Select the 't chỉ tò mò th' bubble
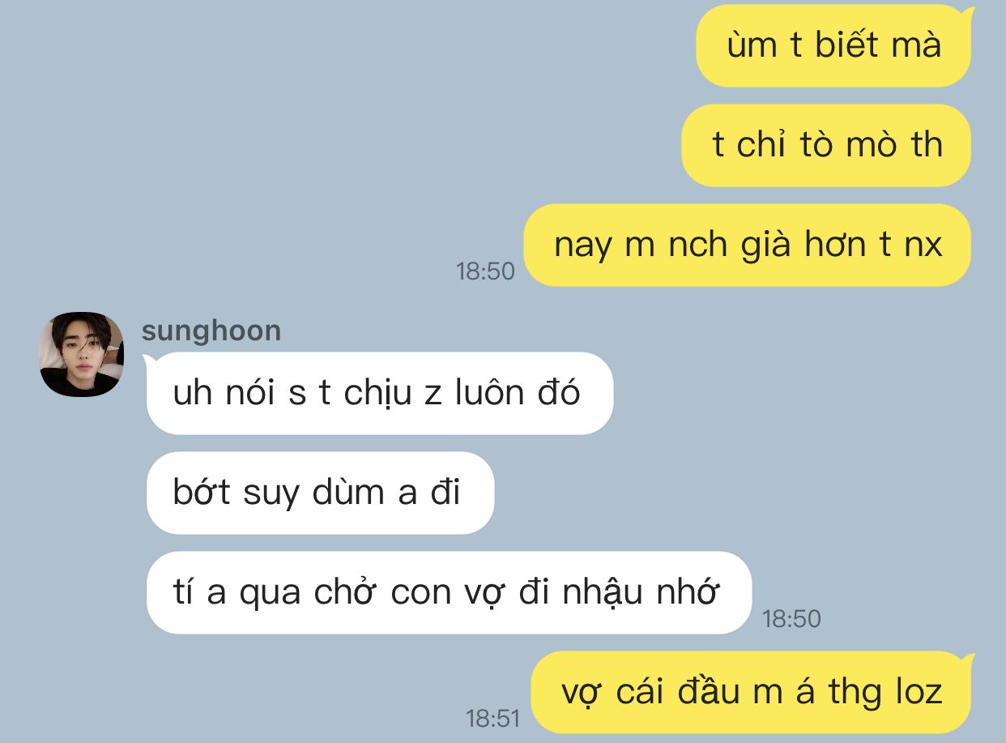Viewport: 1006px width, 743px height. pyautogui.click(x=826, y=145)
